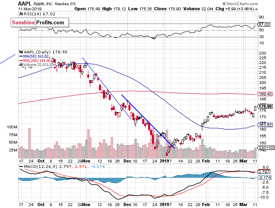Click the 178.90 current price tag
This screenshot has height=208, width=275.
tap(265, 106)
